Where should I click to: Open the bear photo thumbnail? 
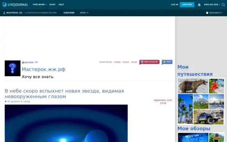tap(193, 86)
